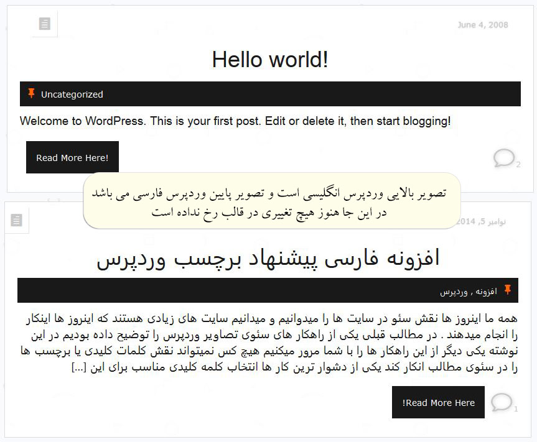Open the "افزونه فارسی پیشنهاد برچسب وردپرس" title
This screenshot has height=442, width=537.
[x=268, y=257]
